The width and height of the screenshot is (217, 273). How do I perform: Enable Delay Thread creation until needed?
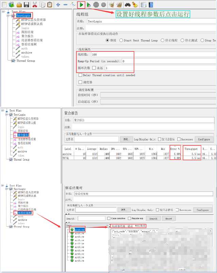point(80,75)
